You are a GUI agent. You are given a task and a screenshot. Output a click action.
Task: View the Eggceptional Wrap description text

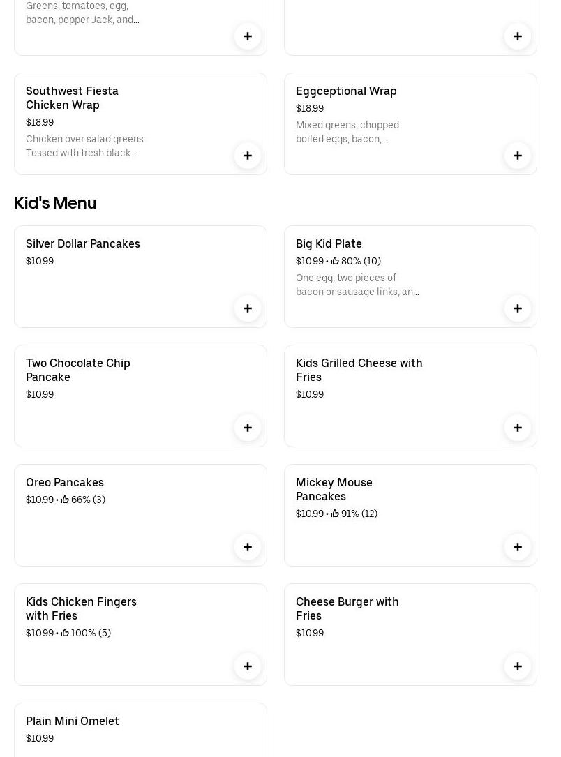[x=347, y=132]
